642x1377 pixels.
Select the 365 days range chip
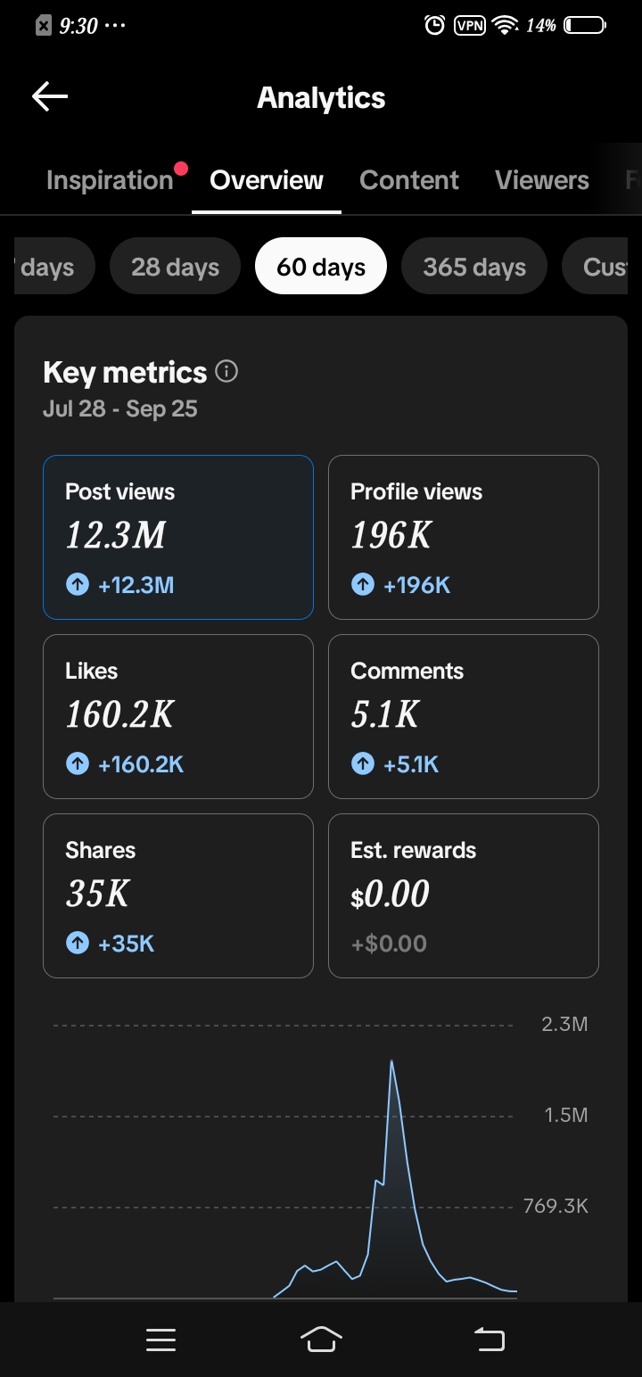pyautogui.click(x=474, y=267)
